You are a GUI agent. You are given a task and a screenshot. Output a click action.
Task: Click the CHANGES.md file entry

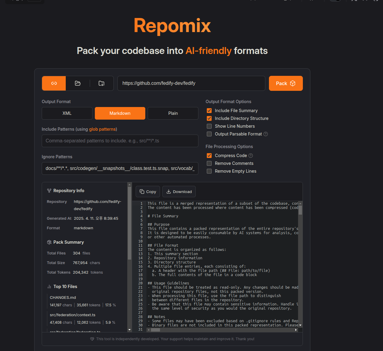click(x=83, y=301)
